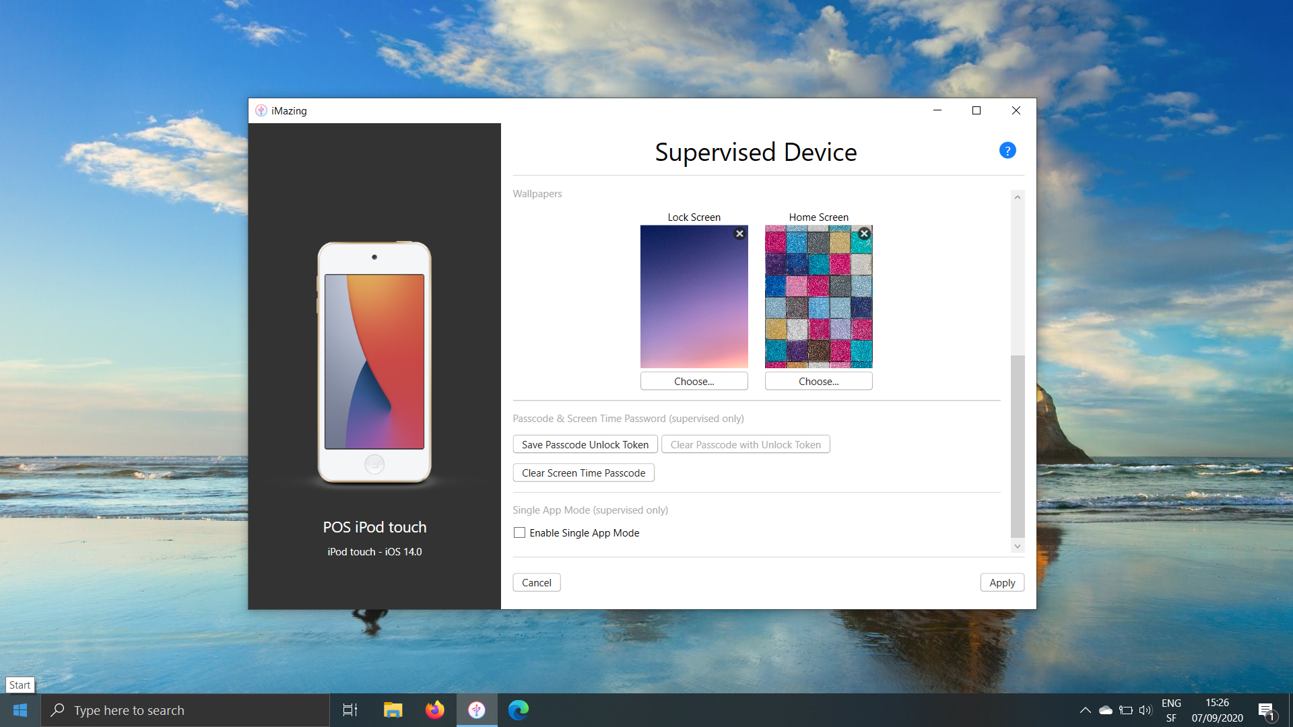Open the blue help question mark icon

(1007, 151)
